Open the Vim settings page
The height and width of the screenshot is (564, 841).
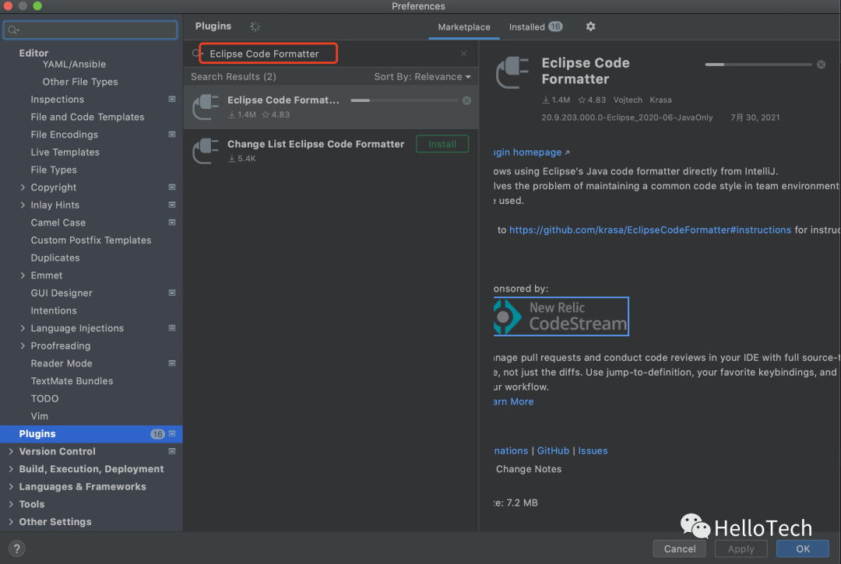[x=39, y=416]
